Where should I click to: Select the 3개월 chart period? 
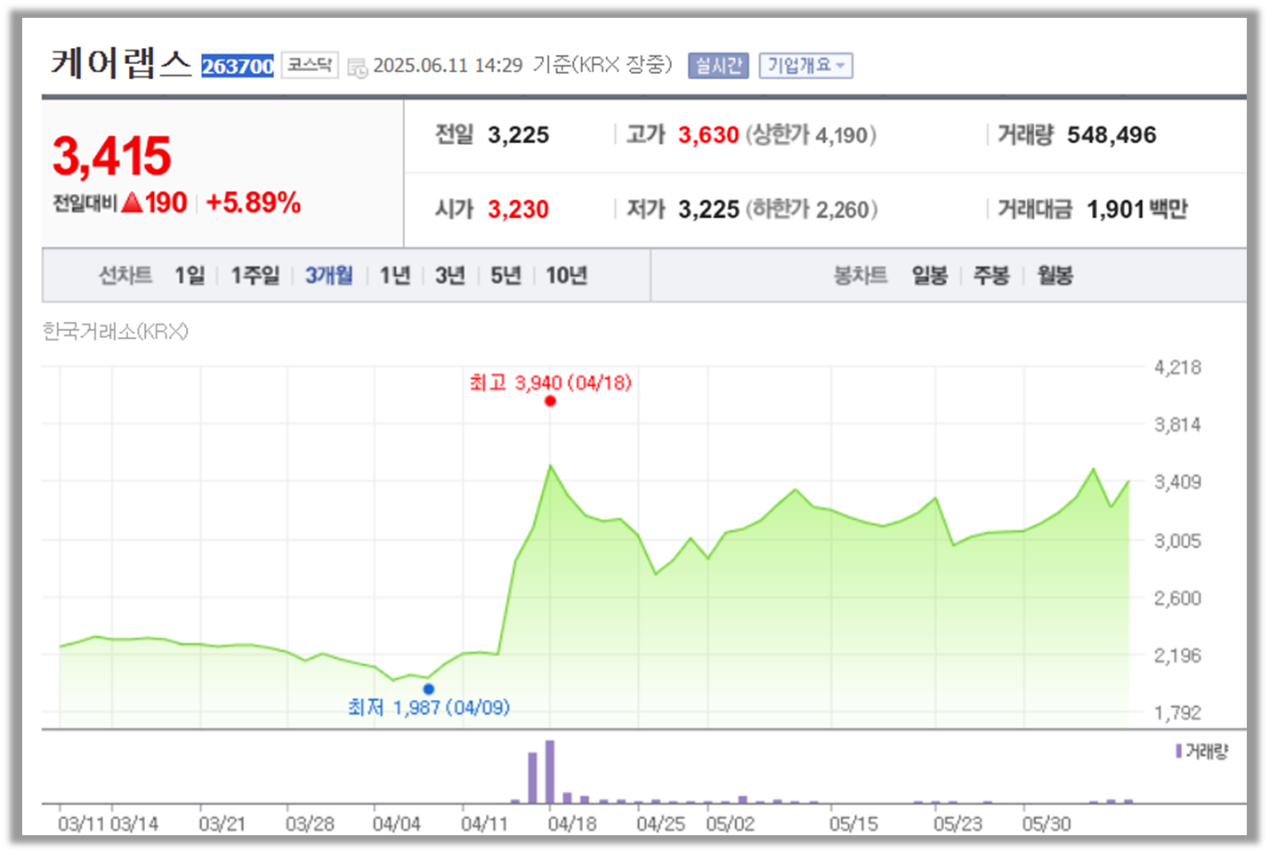pos(328,276)
